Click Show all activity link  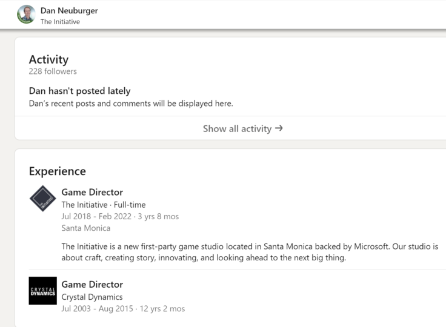coord(242,128)
